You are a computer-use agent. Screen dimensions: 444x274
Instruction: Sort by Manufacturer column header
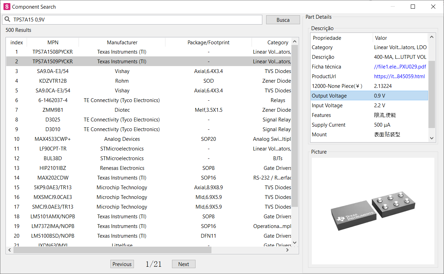point(122,43)
